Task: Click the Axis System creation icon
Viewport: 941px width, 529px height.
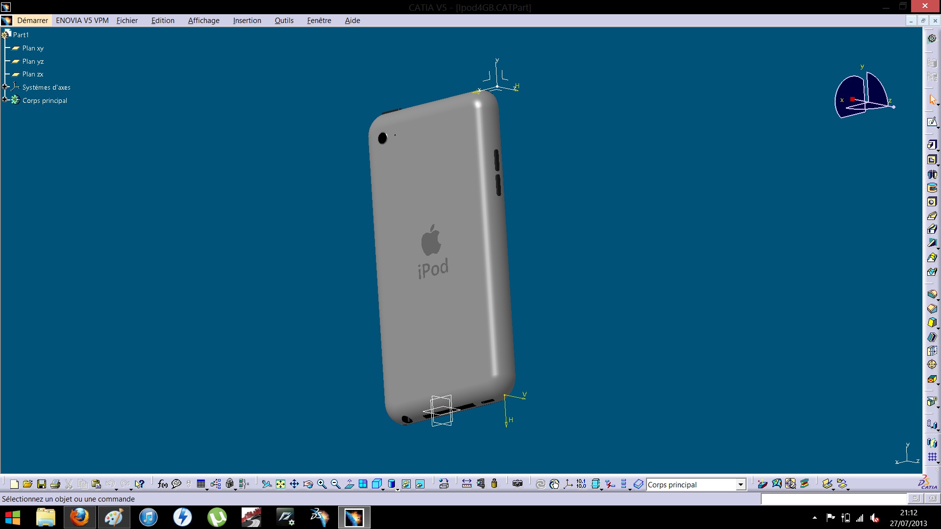Action: 568,484
